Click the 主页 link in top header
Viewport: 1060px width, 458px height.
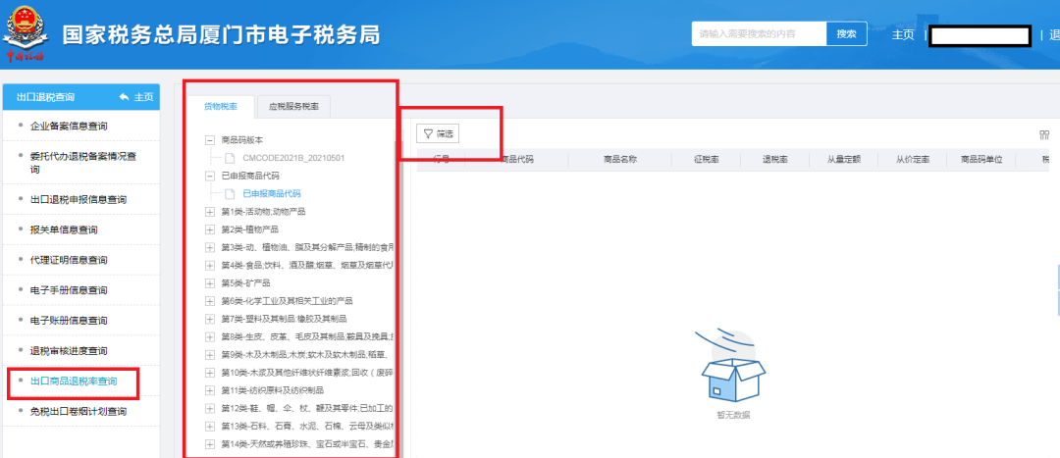point(903,35)
